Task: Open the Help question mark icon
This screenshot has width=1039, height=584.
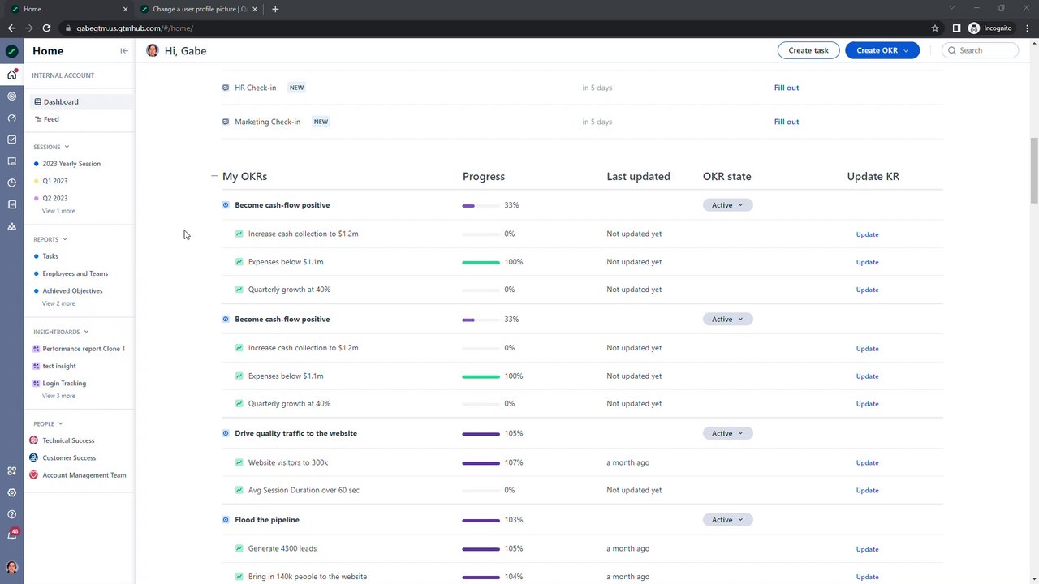Action: point(11,514)
